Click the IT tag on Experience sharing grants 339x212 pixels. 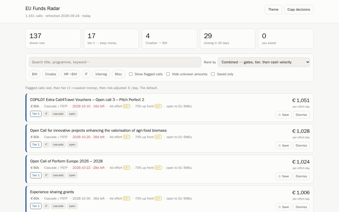tap(46, 206)
